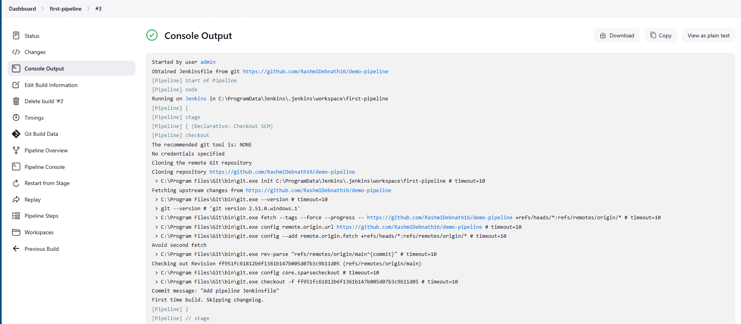The width and height of the screenshot is (741, 324).
Task: Click 'No credentials specified' log line
Action: [x=188, y=154]
